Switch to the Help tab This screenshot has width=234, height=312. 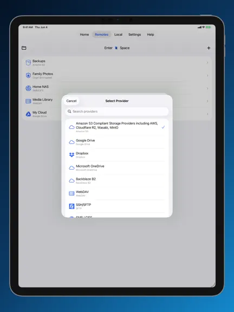click(151, 35)
